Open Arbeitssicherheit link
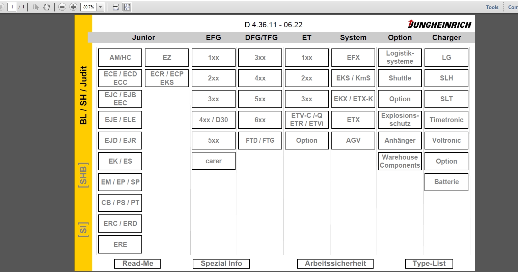518x272 pixels. click(336, 264)
